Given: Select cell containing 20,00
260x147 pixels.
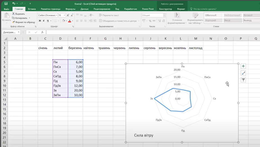Looking at the screenshot, I should (x=75, y=90).
